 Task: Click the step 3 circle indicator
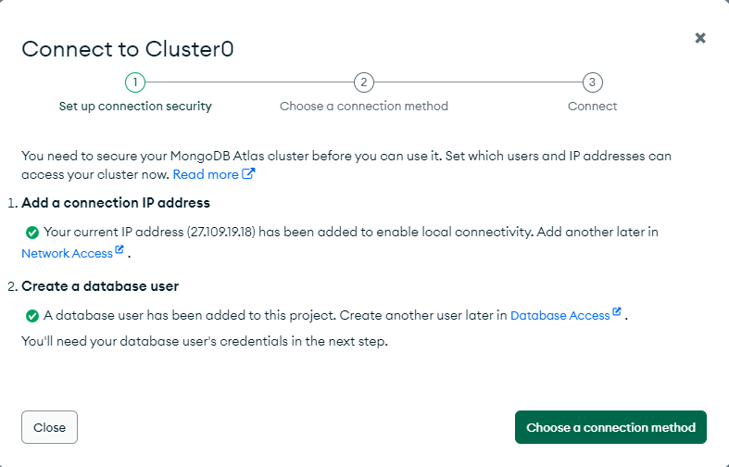tap(593, 82)
